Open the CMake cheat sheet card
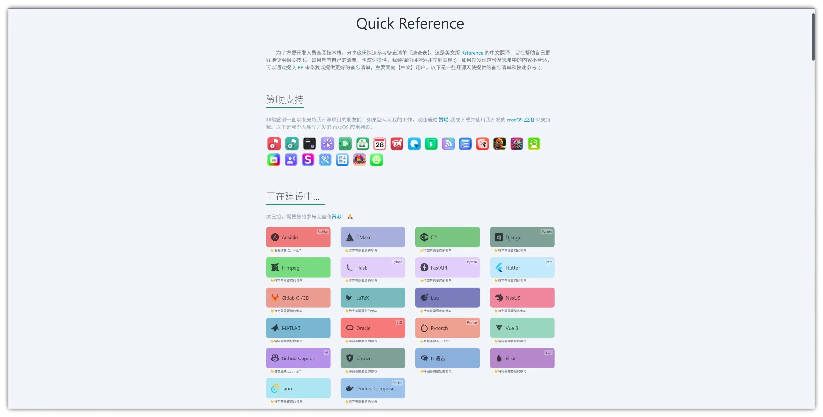The image size is (823, 417). click(373, 237)
